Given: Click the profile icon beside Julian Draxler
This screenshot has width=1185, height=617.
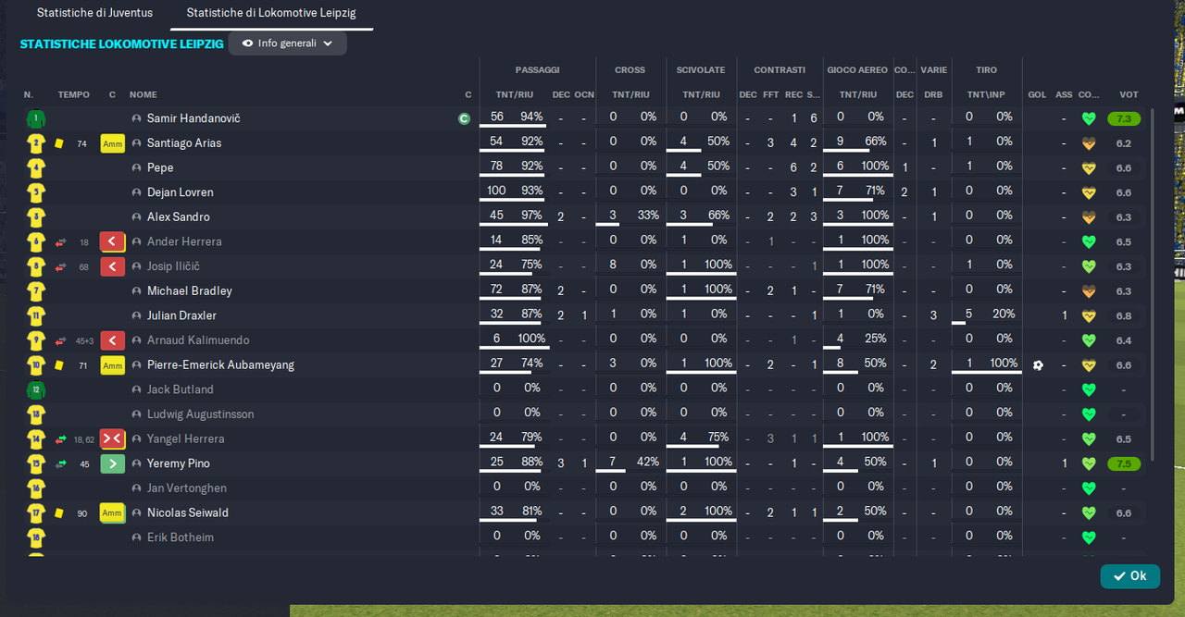Looking at the screenshot, I should [x=137, y=315].
